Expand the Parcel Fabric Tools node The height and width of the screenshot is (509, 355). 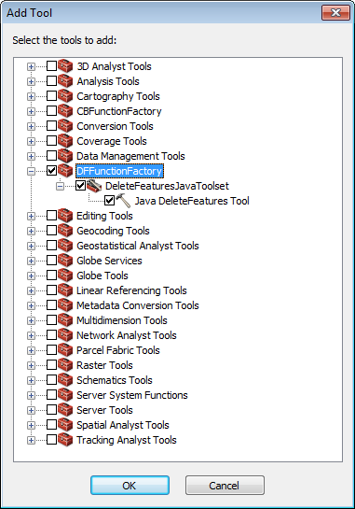point(31,350)
